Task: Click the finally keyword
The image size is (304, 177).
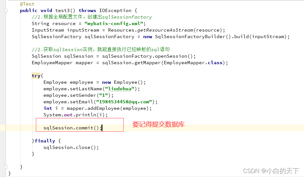Action: coord(45,141)
